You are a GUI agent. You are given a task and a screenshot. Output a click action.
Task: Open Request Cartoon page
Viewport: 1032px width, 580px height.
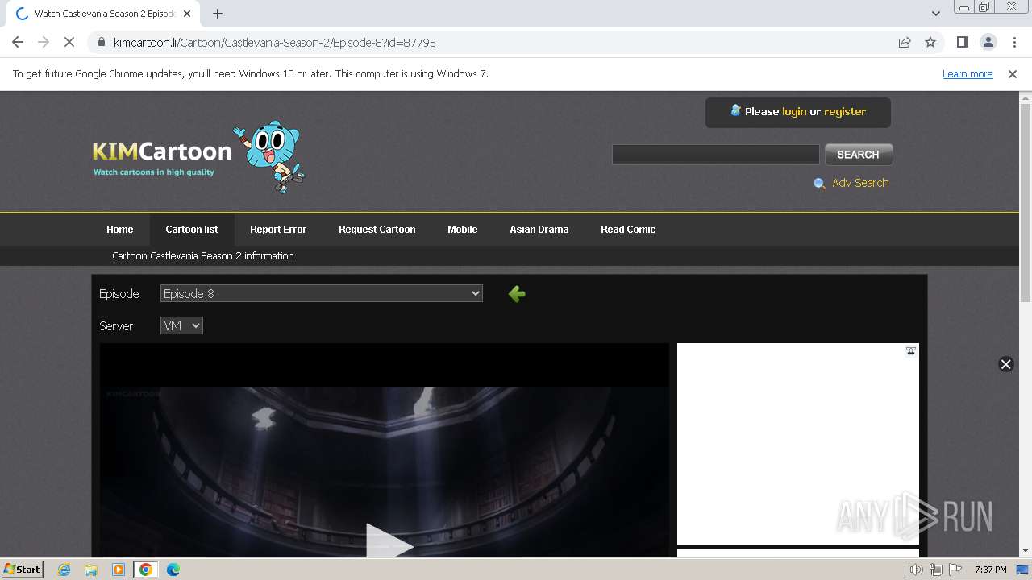[x=377, y=230]
